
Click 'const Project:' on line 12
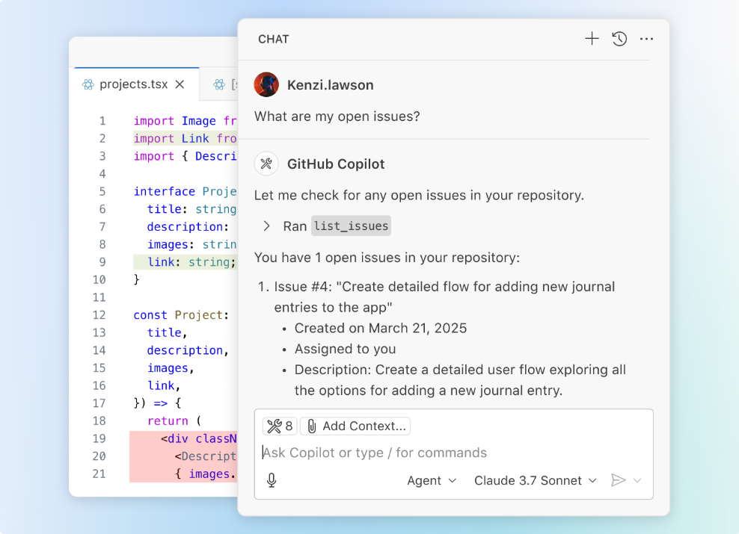(181, 314)
